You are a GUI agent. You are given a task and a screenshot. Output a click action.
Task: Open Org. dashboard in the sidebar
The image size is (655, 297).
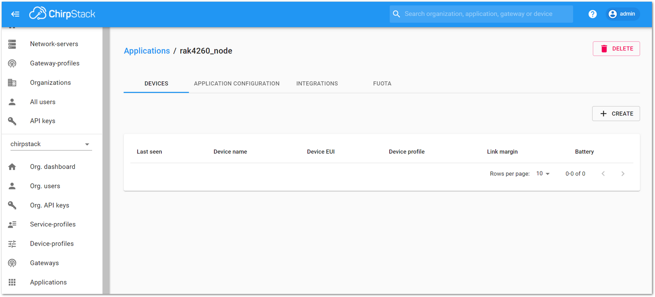point(53,167)
